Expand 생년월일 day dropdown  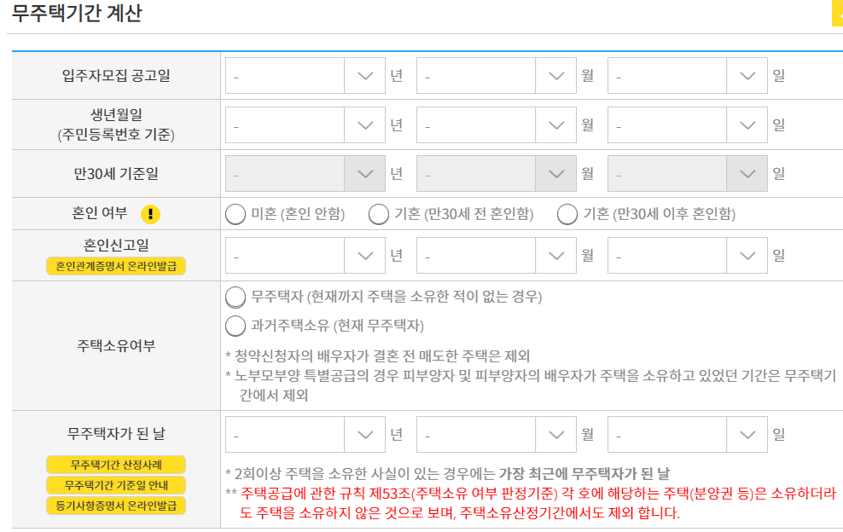688,124
